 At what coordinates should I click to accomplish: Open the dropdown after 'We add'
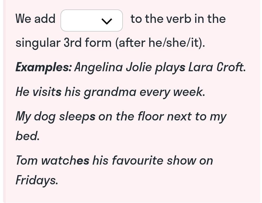click(92, 21)
